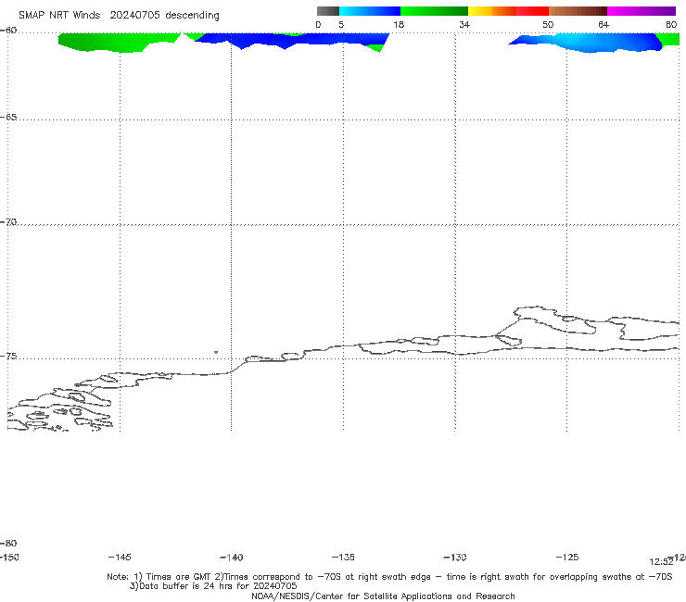Click the longitude label '-140'
Viewport: 686px width, 602px height.
(232, 557)
